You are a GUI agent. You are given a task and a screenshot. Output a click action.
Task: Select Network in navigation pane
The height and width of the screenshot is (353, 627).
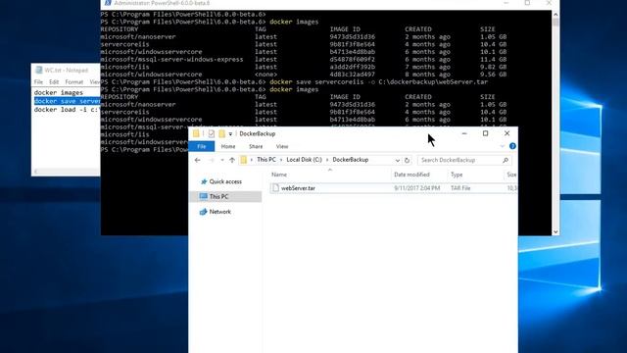coord(219,212)
